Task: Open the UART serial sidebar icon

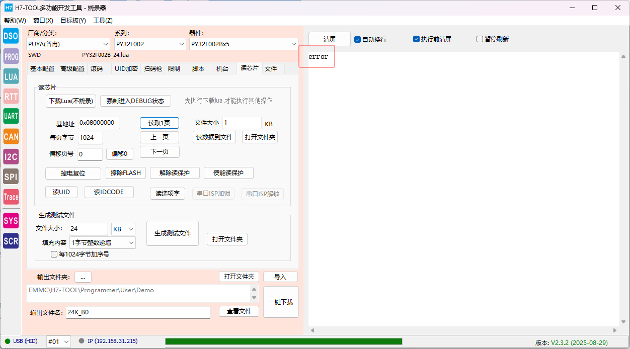Action: [11, 116]
